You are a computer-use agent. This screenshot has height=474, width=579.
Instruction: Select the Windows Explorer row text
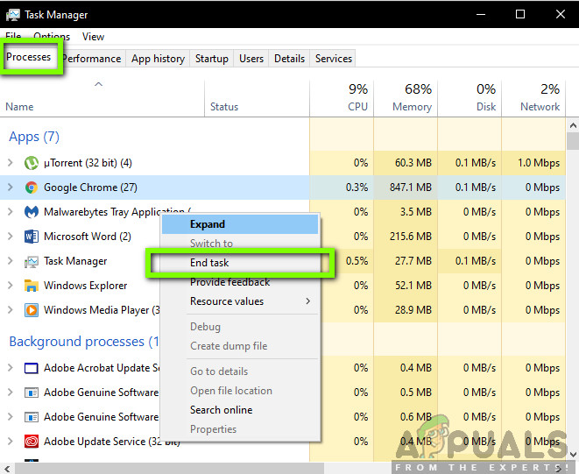coord(85,286)
